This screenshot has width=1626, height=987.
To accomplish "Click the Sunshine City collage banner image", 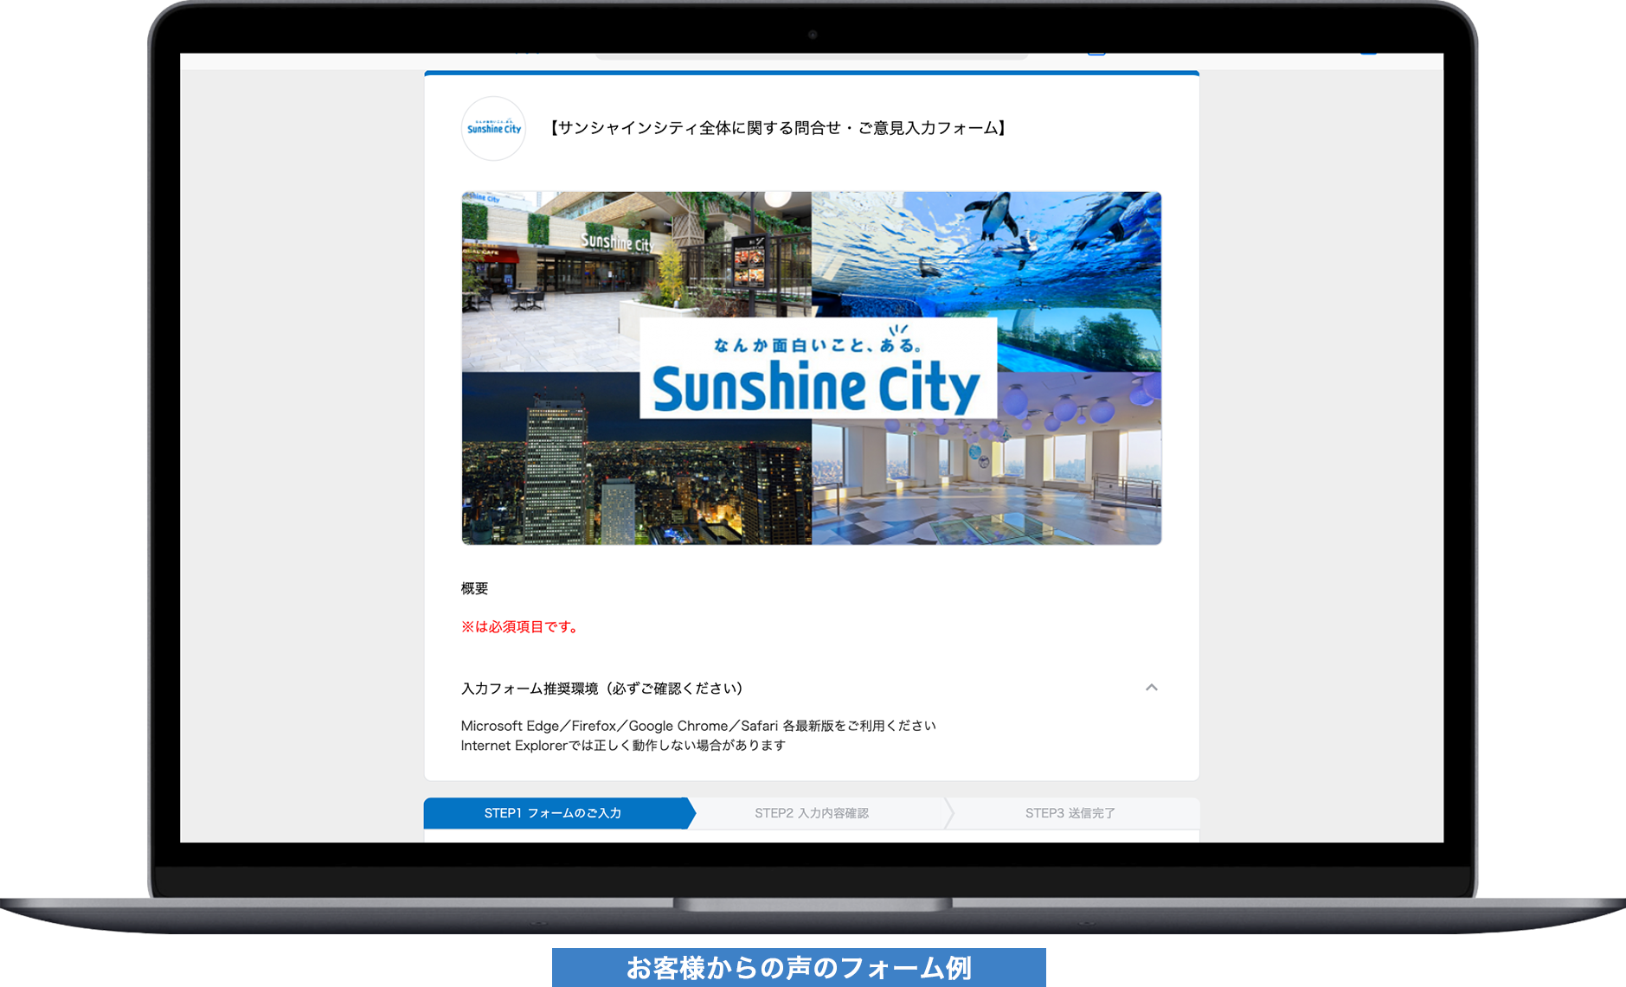I will pos(812,369).
